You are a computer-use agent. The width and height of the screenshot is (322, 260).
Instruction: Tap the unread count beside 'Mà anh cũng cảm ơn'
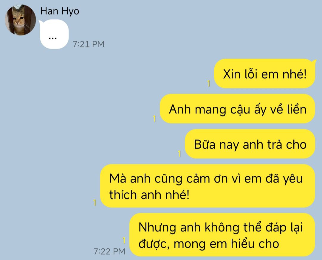pyautogui.click(x=95, y=203)
